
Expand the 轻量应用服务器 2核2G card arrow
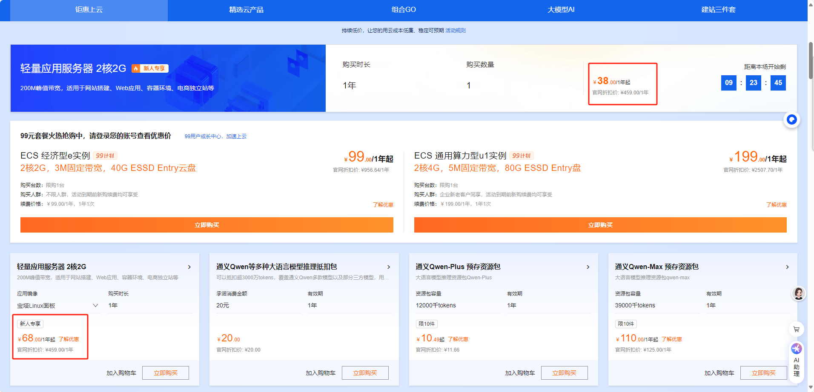click(x=189, y=267)
